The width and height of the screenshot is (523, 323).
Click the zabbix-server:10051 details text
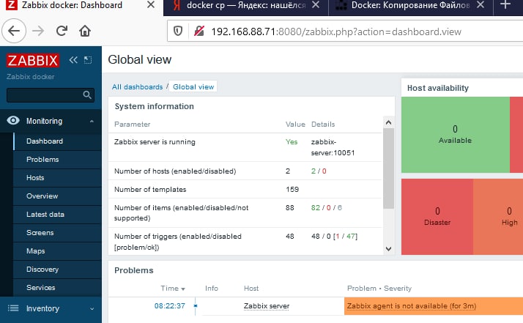[333, 147]
